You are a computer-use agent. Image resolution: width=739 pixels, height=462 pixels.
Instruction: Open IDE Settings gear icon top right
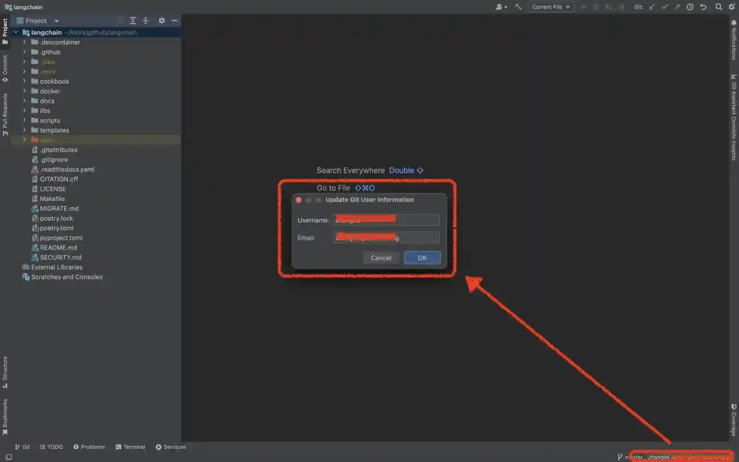tap(731, 6)
